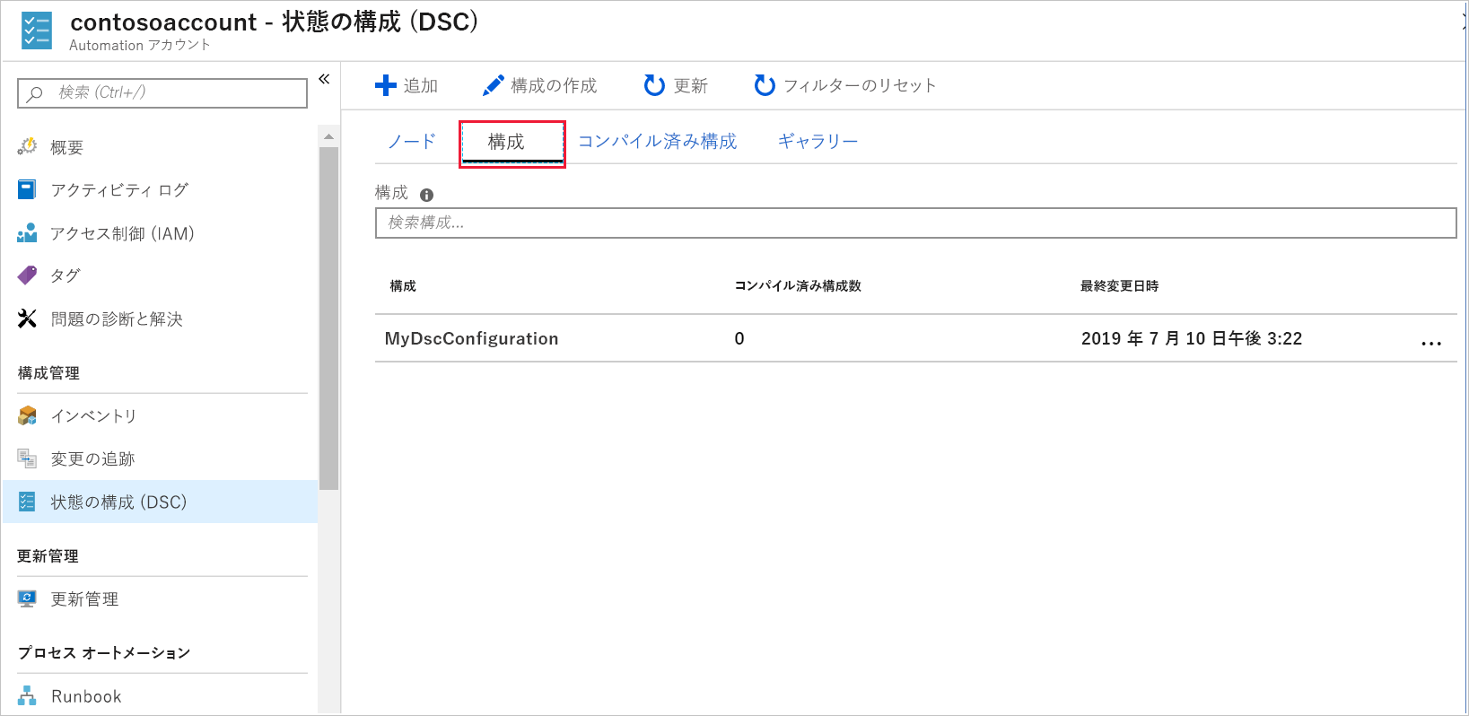
Task: Switch to the コンパイル済み構成 tab
Action: click(x=658, y=142)
